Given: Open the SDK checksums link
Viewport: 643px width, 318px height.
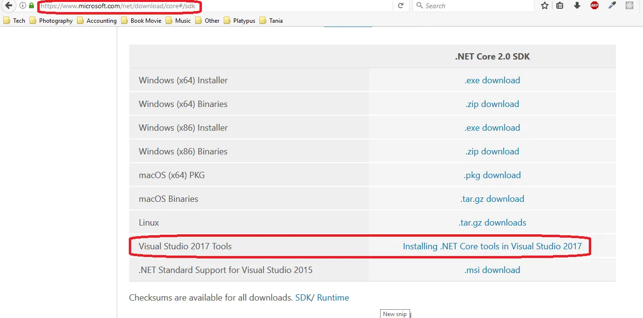Looking at the screenshot, I should click(303, 298).
